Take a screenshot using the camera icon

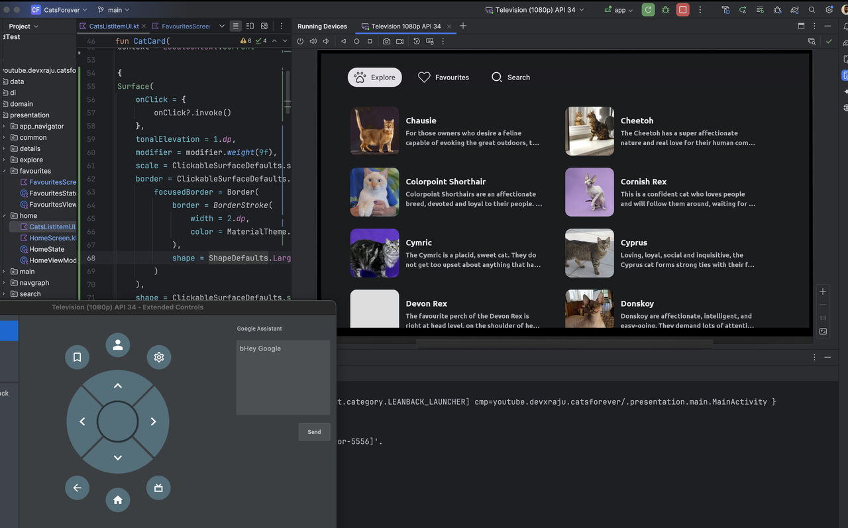click(386, 40)
